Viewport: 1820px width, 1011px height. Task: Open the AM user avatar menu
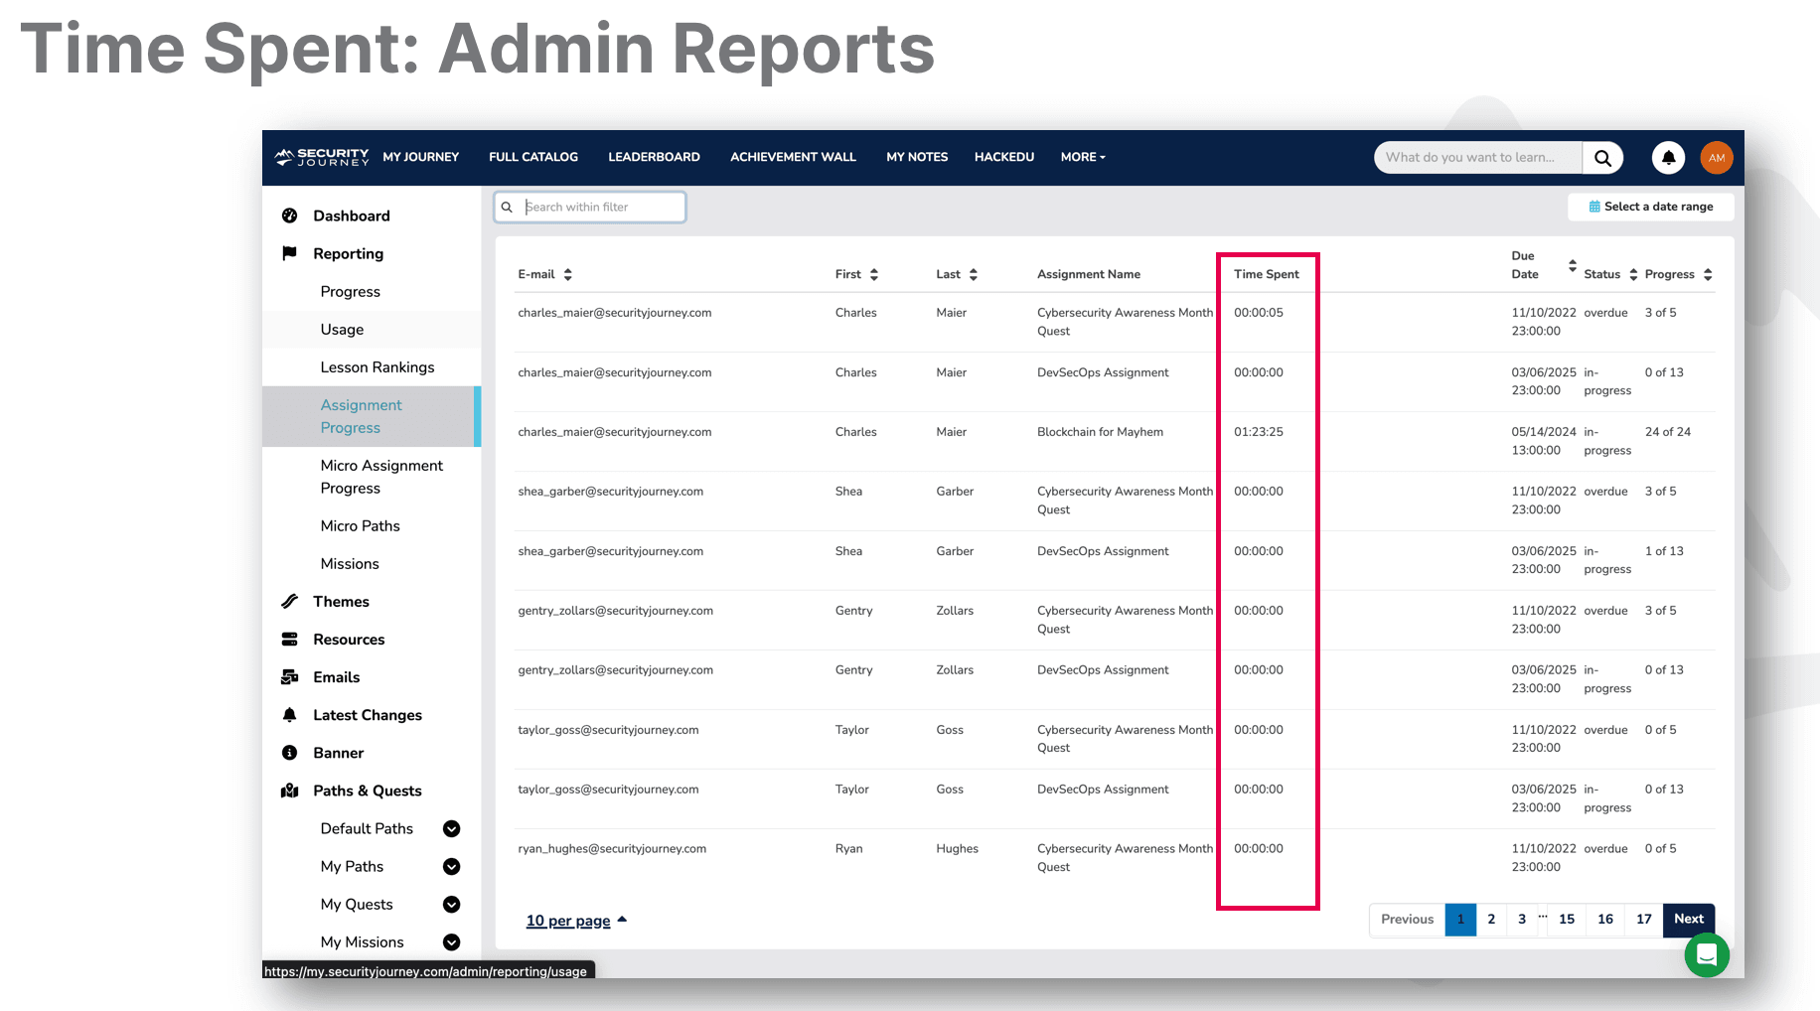[x=1716, y=158]
